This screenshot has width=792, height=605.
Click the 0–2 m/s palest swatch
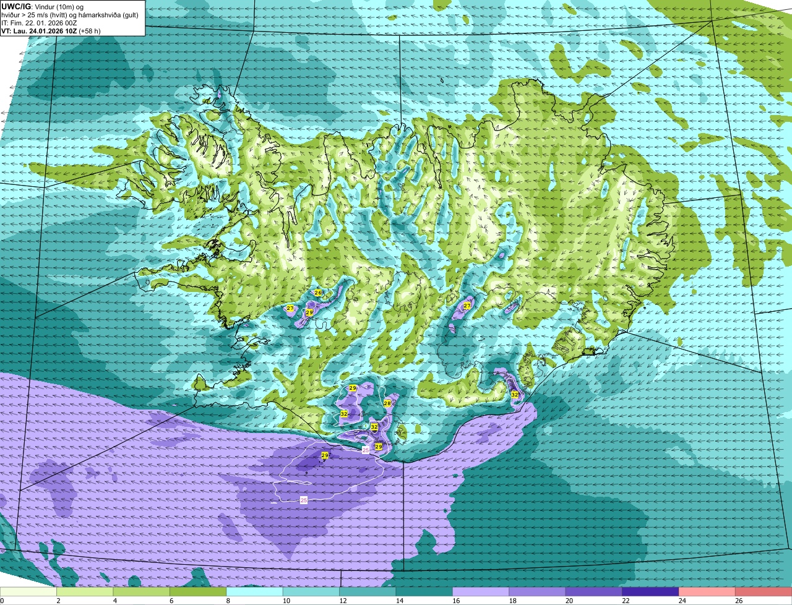click(x=28, y=591)
